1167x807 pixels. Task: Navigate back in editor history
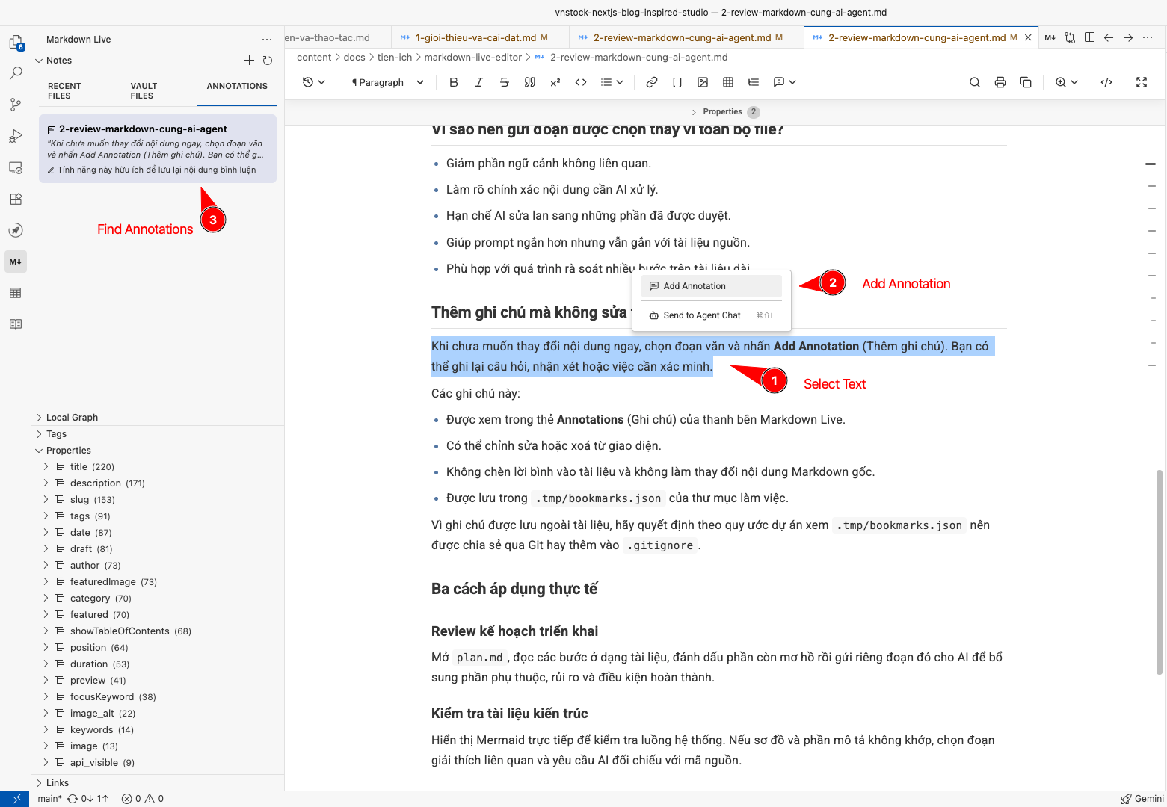[x=1109, y=37]
